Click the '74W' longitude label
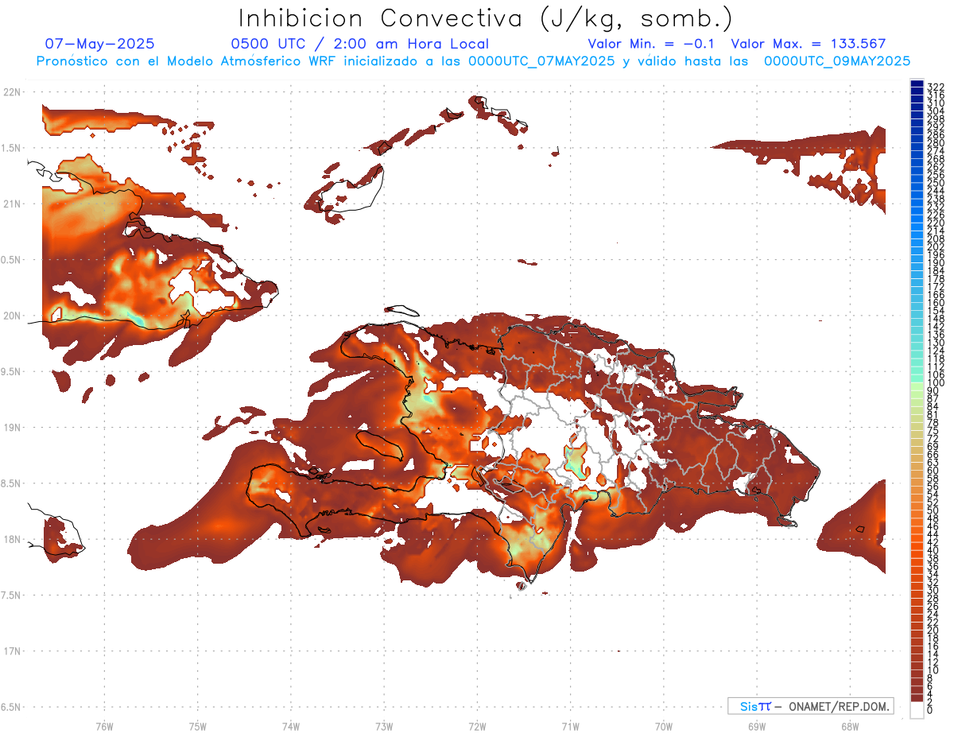Image resolution: width=954 pixels, height=737 pixels. point(291,726)
